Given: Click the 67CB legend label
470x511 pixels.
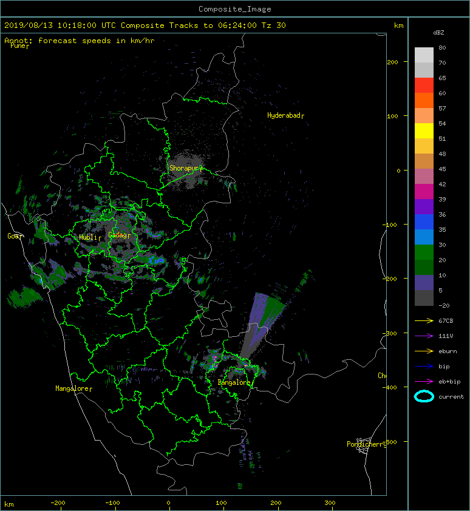Looking at the screenshot, I should coord(446,320).
